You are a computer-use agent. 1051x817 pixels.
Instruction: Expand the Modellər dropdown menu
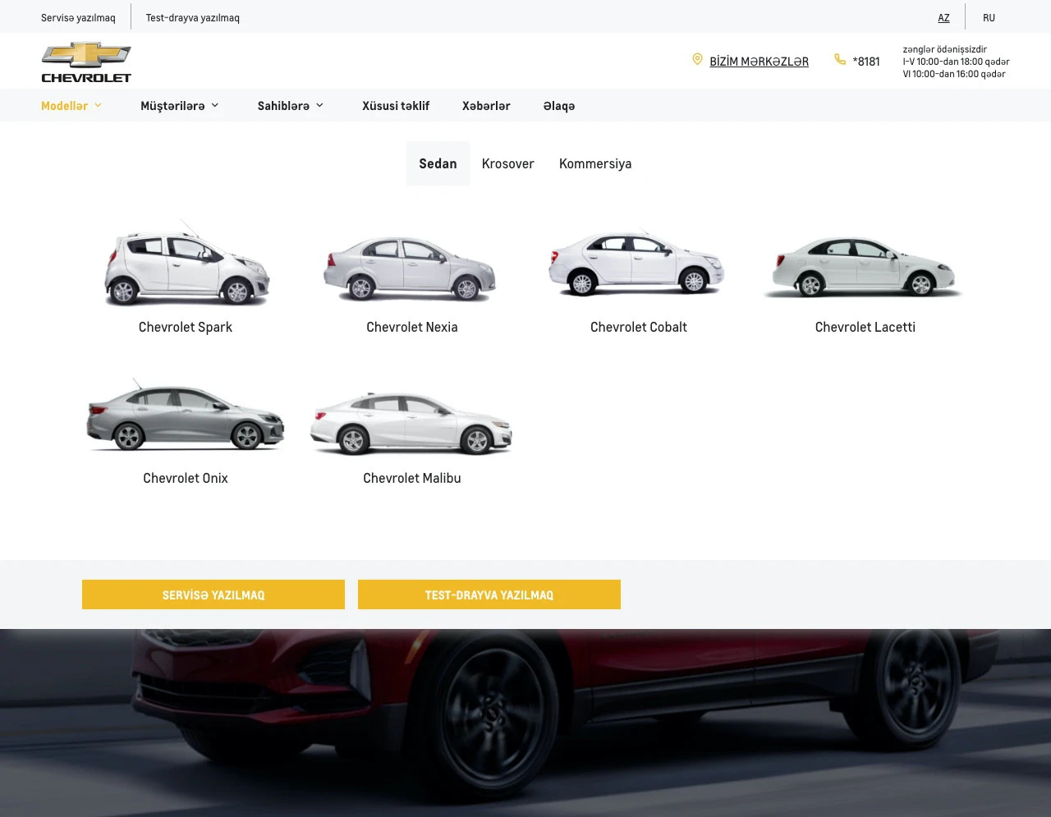tap(71, 105)
